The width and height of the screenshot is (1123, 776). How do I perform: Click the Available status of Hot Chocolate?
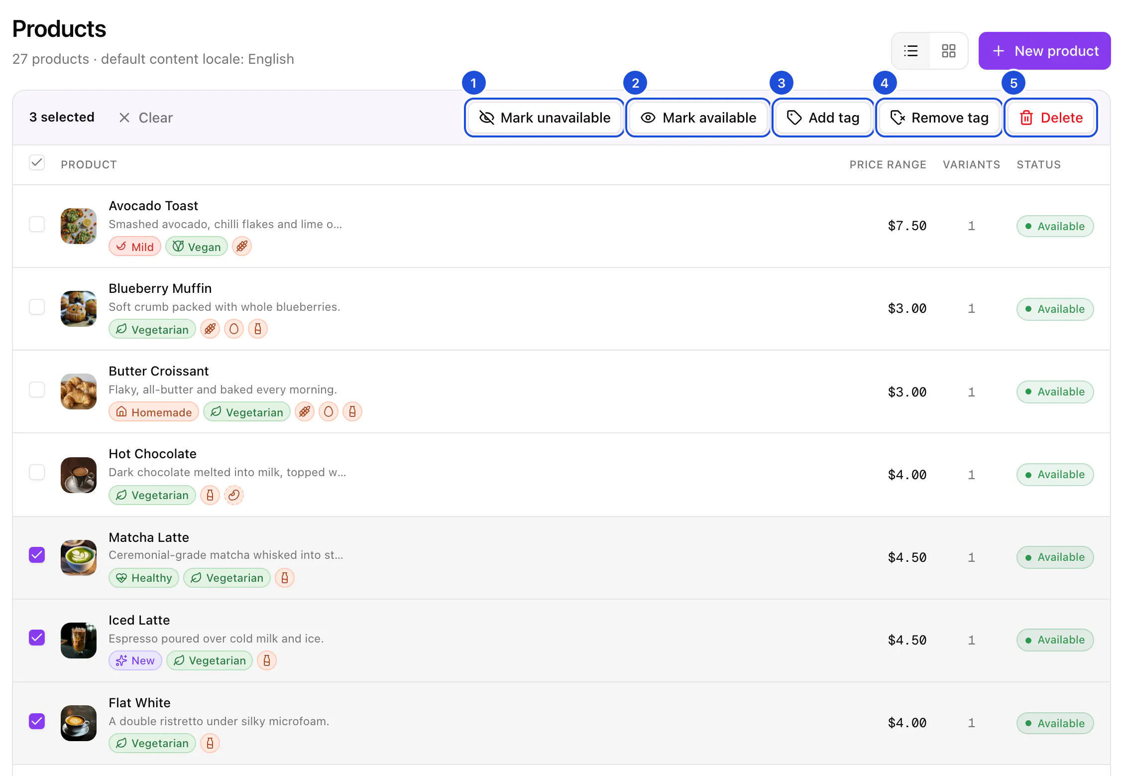[1055, 475]
